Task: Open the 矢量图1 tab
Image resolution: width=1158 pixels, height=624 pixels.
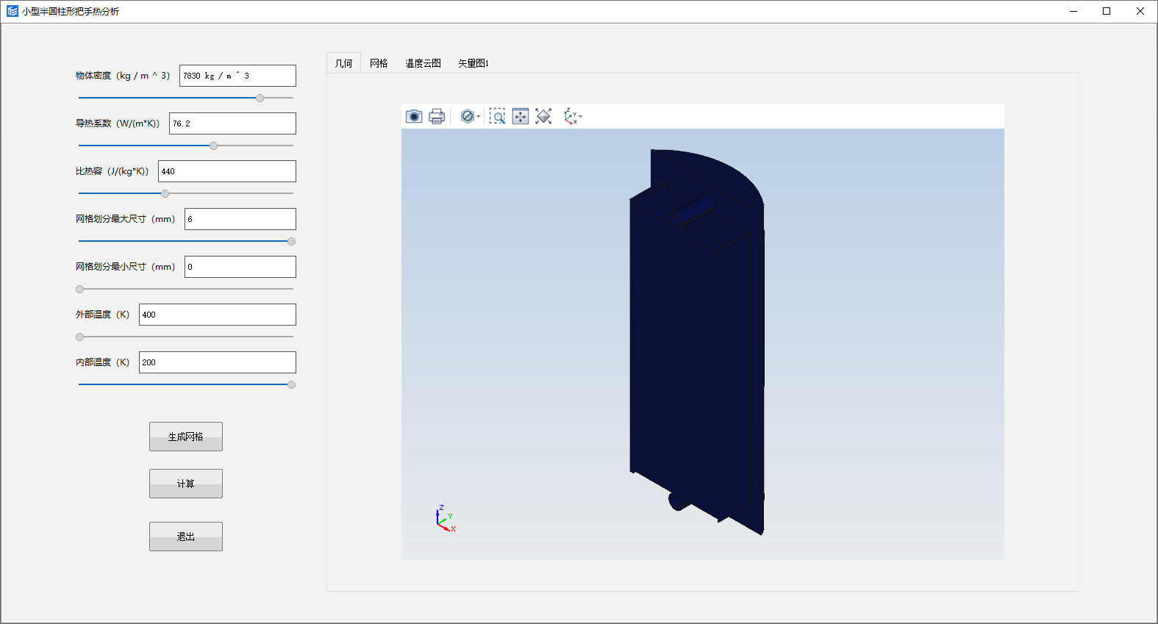Action: pyautogui.click(x=473, y=63)
